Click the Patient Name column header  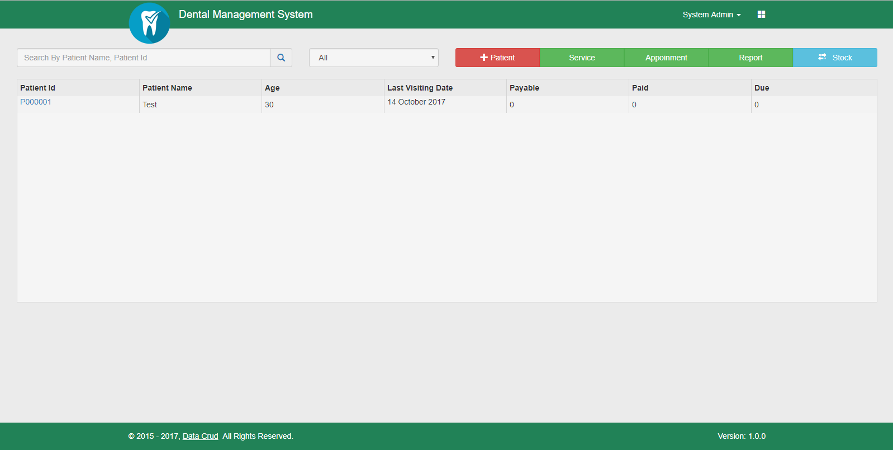167,88
